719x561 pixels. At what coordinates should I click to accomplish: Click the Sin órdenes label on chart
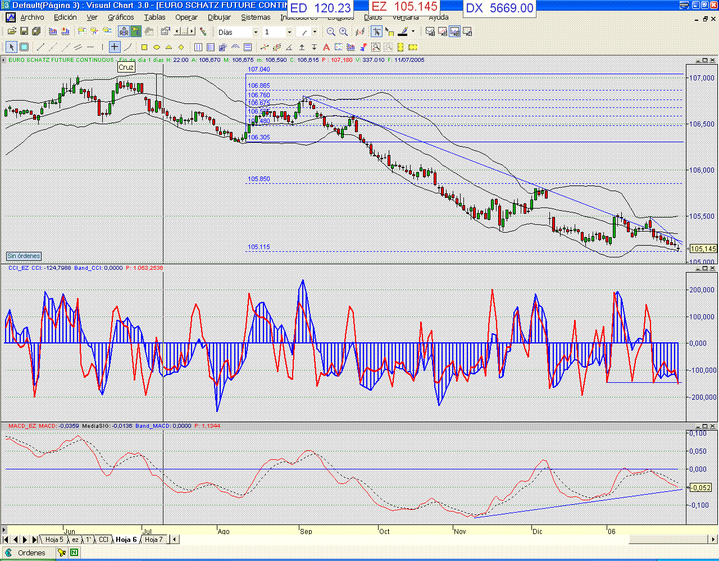(24, 256)
